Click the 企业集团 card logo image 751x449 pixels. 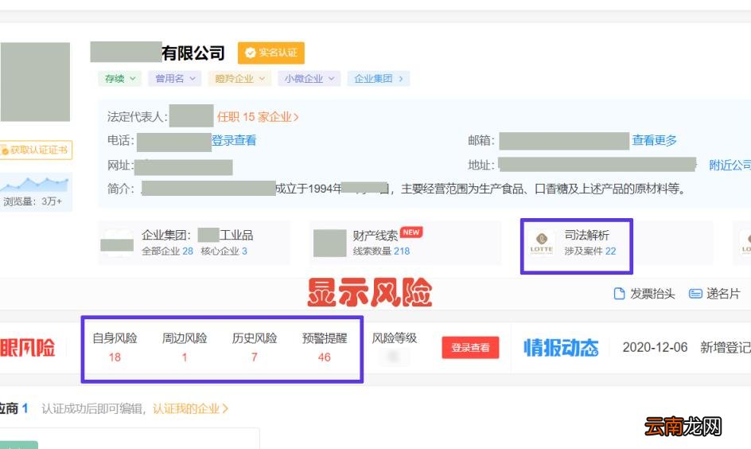point(117,243)
